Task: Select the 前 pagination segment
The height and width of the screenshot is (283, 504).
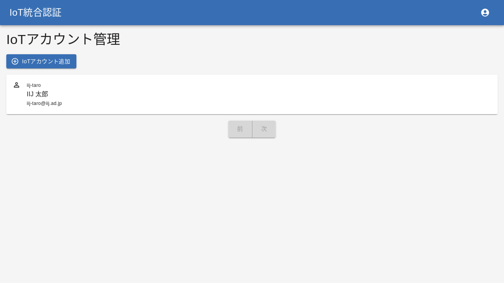Action: click(x=240, y=129)
